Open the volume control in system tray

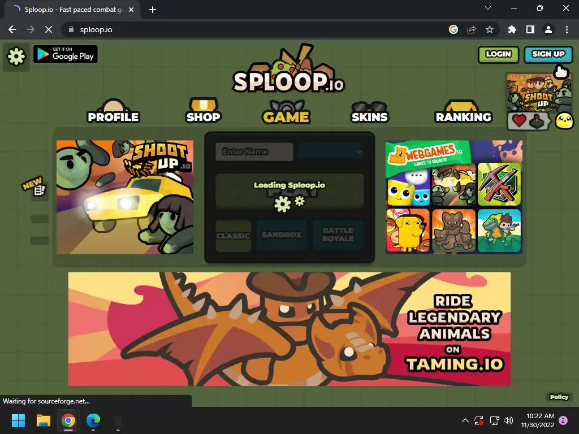click(x=508, y=420)
